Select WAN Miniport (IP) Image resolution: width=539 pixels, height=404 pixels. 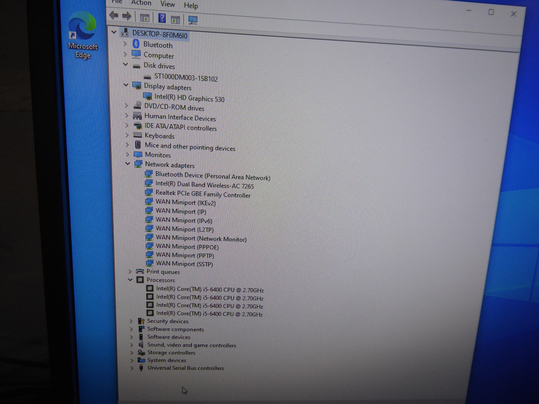181,211
